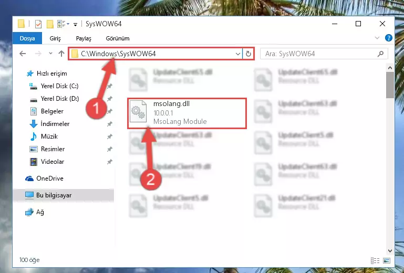Go forward with the right arrow
The width and height of the screenshot is (404, 273).
tap(38, 54)
